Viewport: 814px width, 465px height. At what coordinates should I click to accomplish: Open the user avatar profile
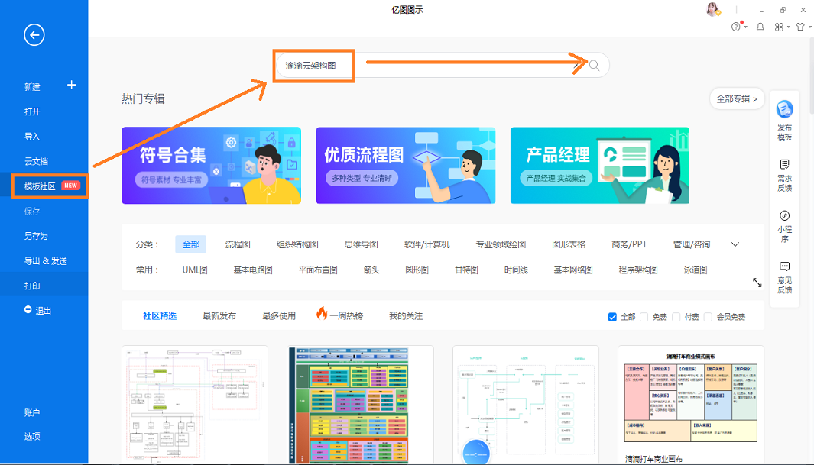coord(713,9)
